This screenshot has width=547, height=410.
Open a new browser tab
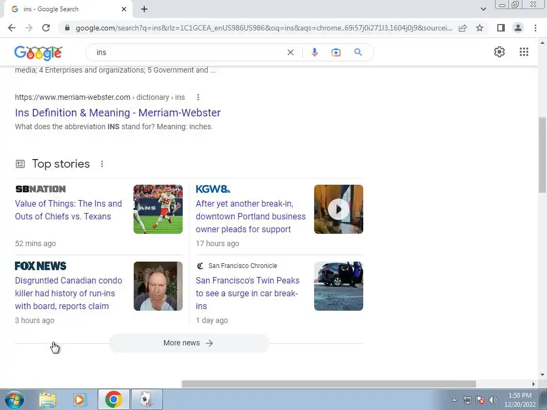(144, 9)
